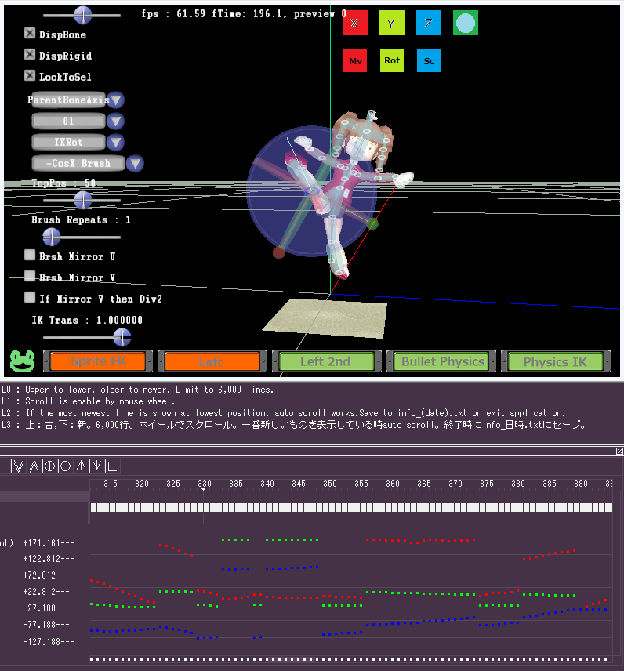Image resolution: width=624 pixels, height=671 pixels.
Task: Expand the IKRot dropdown
Action: (116, 142)
